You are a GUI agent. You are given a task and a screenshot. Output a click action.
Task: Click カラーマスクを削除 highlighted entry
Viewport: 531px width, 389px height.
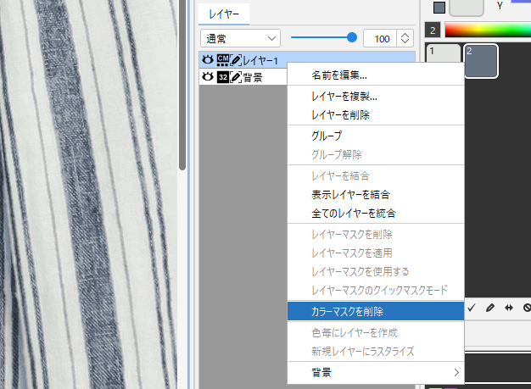tap(376, 311)
